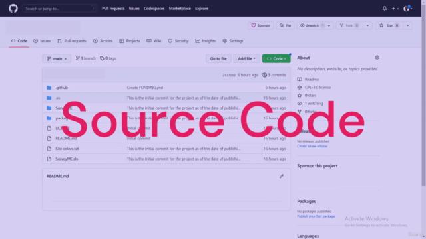Screen dimensions: 426x239
Task: Open the GitHub home logo
Action: click(13, 9)
